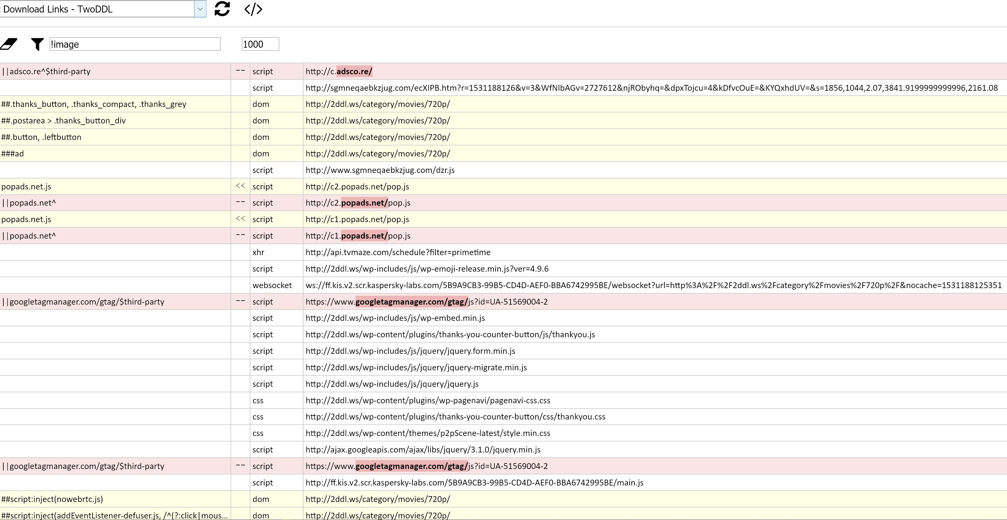This screenshot has width=1007, height=520.
Task: Click the api.tvmaze.com schedule URL
Action: [398, 252]
